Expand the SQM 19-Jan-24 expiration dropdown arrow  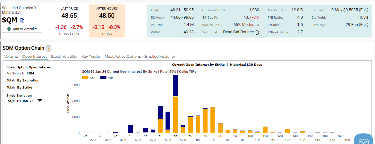coord(40,100)
